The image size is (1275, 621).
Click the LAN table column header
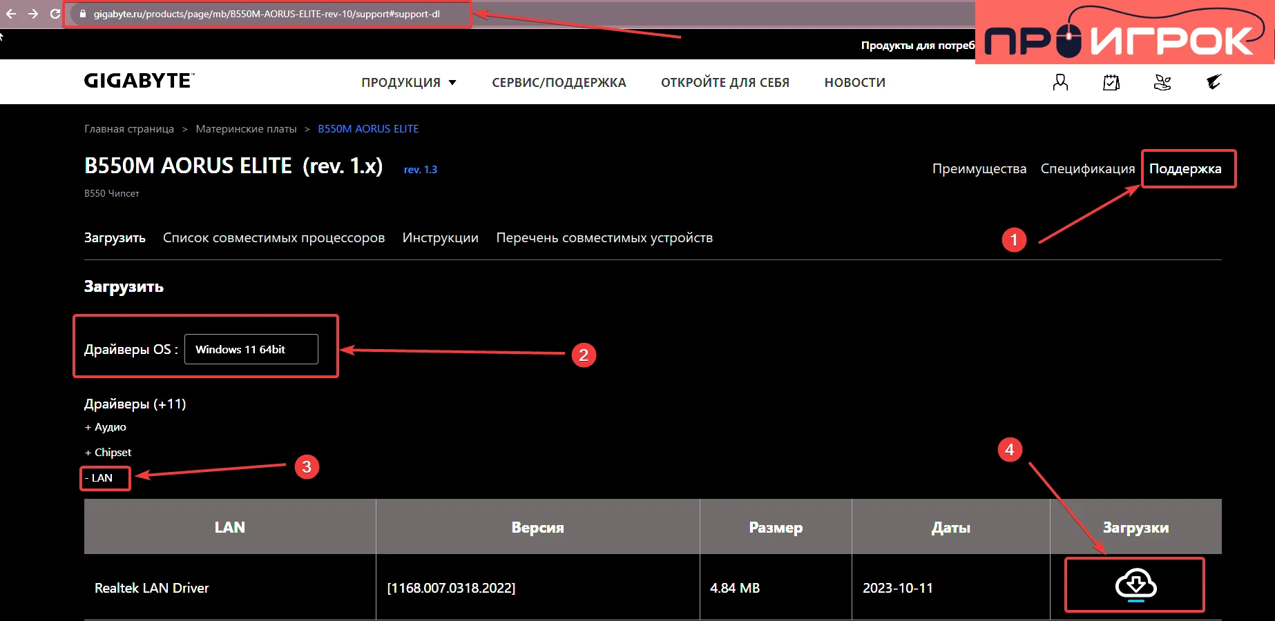pyautogui.click(x=230, y=527)
